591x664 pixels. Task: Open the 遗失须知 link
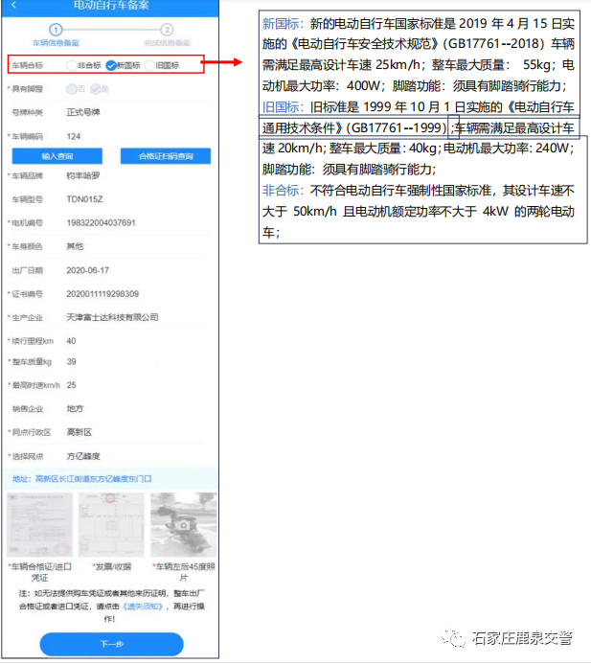click(143, 607)
